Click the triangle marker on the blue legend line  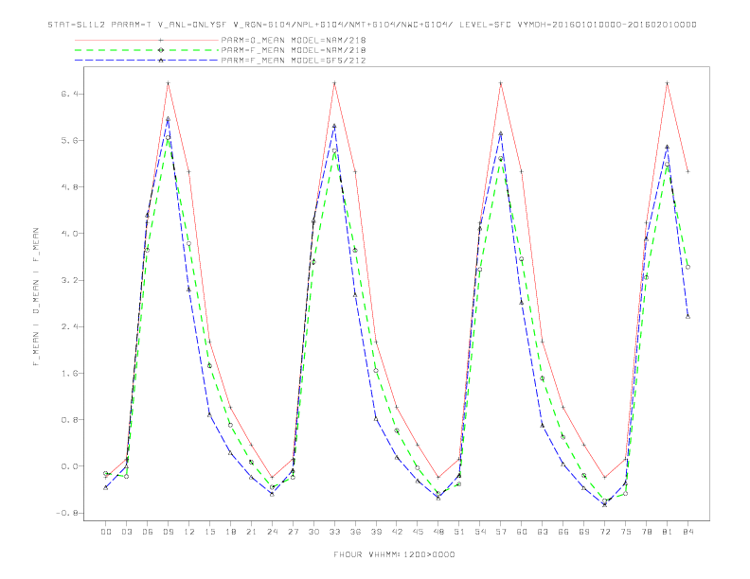pos(161,61)
